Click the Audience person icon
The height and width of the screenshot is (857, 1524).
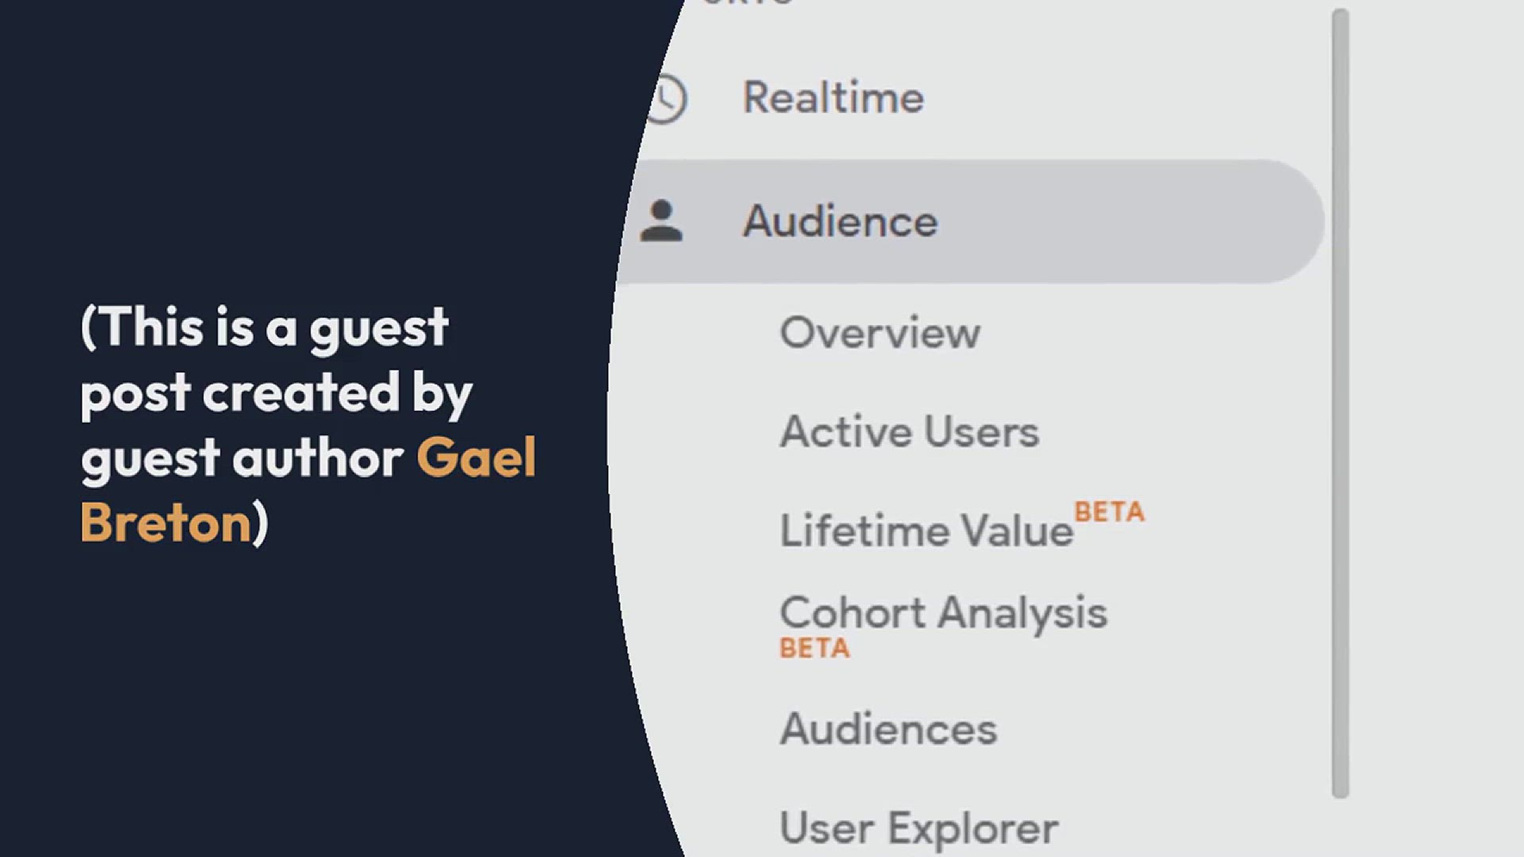point(661,221)
